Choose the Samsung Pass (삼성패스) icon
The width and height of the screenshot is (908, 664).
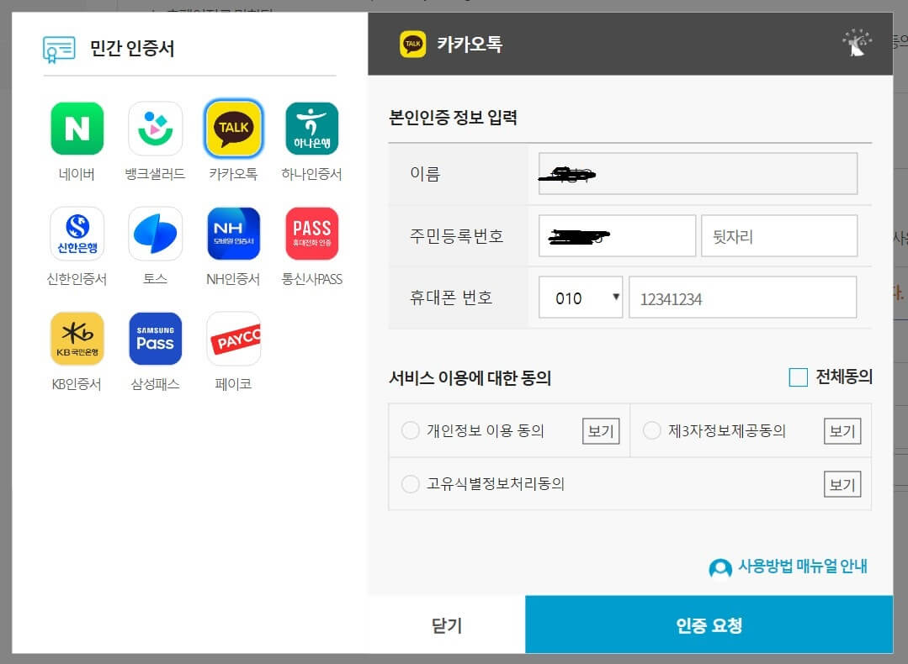point(155,339)
